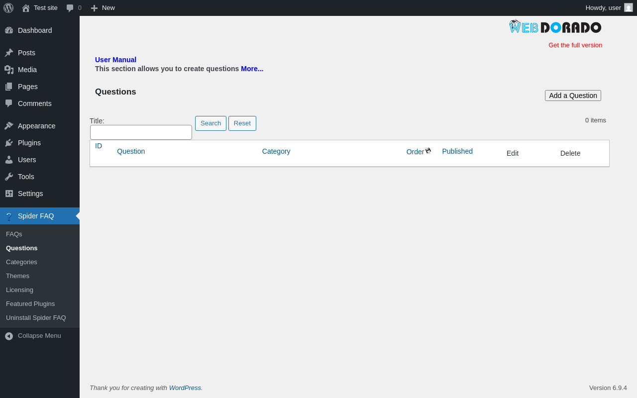Viewport: 637px width, 398px height.
Task: Click the Delete column header text
Action: (x=570, y=153)
